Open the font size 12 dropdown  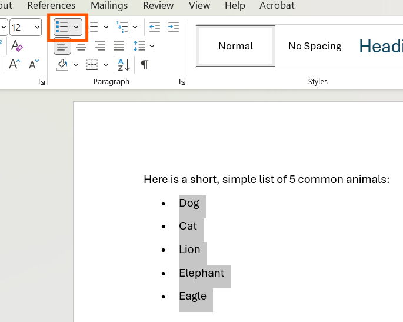pos(37,27)
